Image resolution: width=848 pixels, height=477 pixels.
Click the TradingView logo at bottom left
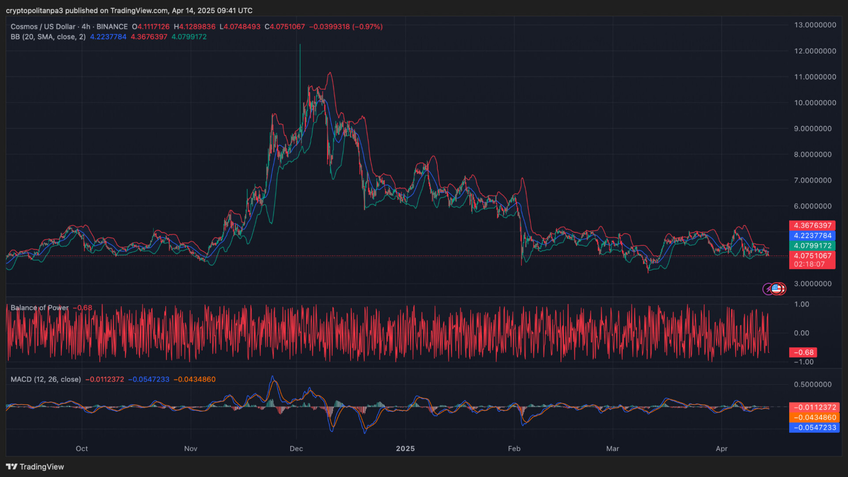pos(35,467)
